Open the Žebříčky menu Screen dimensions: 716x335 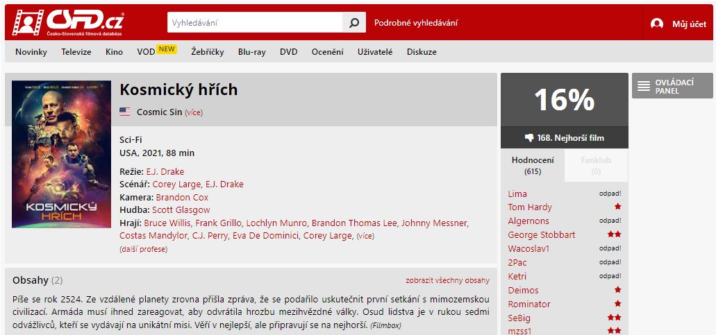[x=208, y=51]
